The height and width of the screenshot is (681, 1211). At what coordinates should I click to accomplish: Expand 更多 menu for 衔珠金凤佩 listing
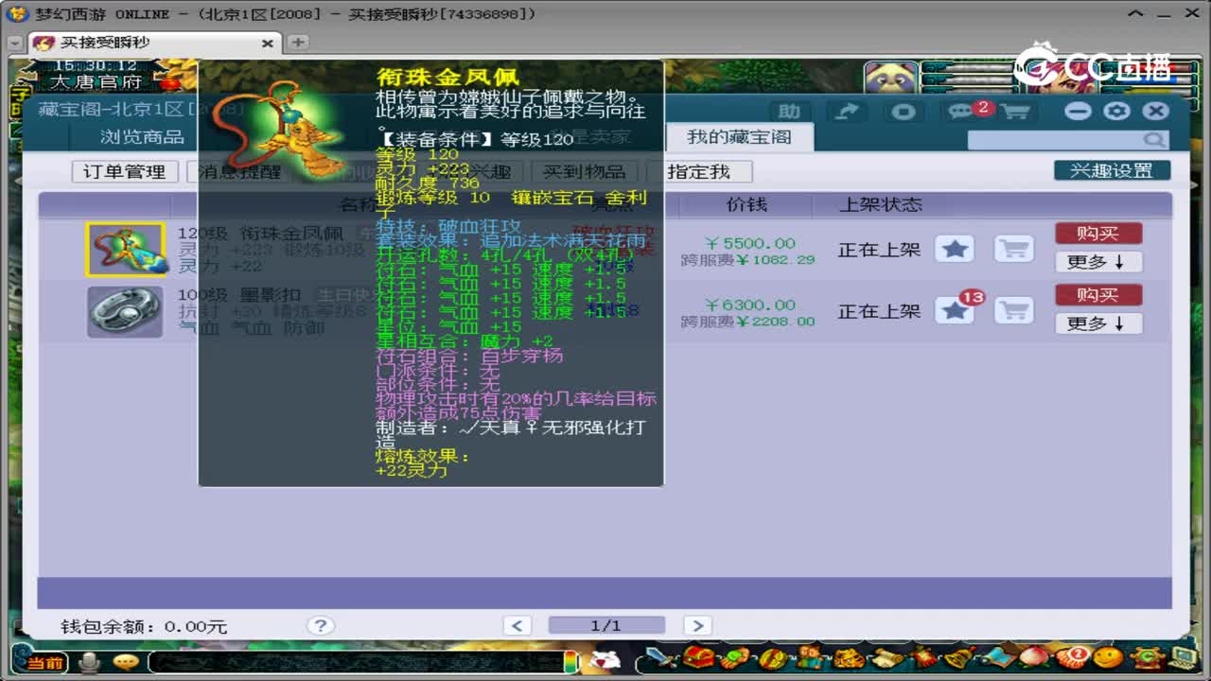pos(1098,262)
